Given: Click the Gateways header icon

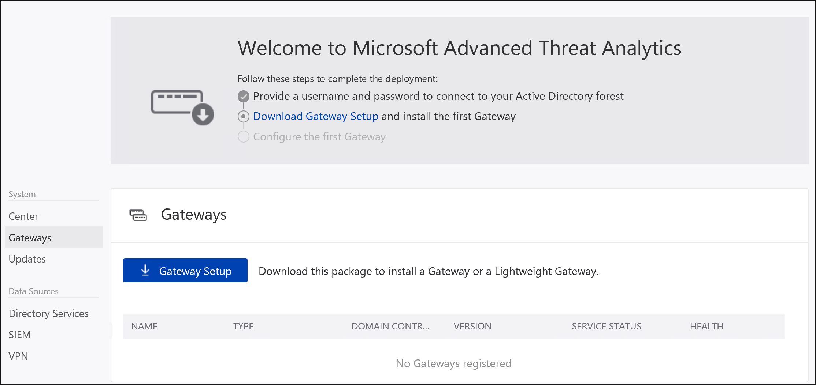Looking at the screenshot, I should pos(138,215).
